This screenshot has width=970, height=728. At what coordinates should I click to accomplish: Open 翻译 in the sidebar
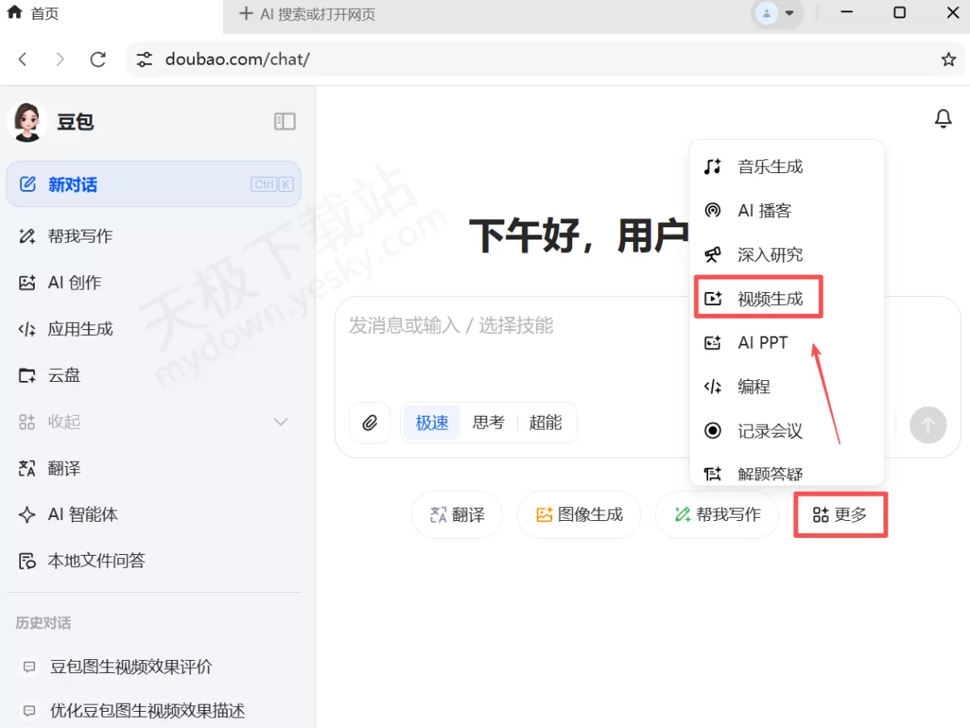(154, 468)
